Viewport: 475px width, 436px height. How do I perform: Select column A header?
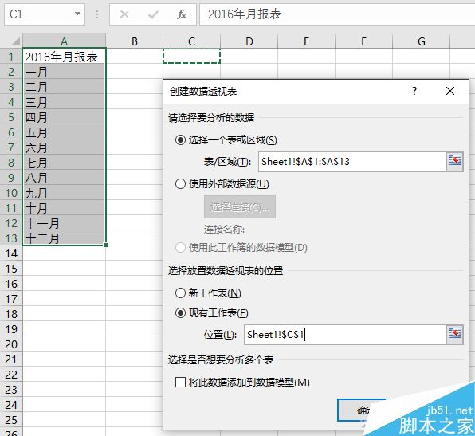pos(64,41)
